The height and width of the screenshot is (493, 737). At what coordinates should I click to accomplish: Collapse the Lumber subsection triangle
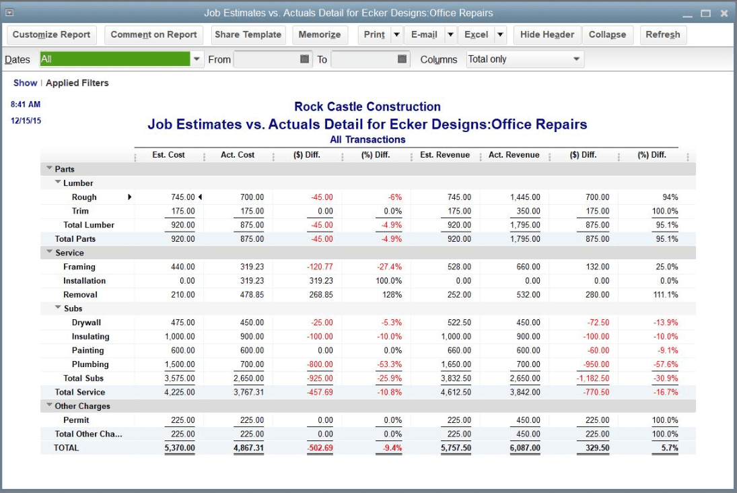pos(58,182)
